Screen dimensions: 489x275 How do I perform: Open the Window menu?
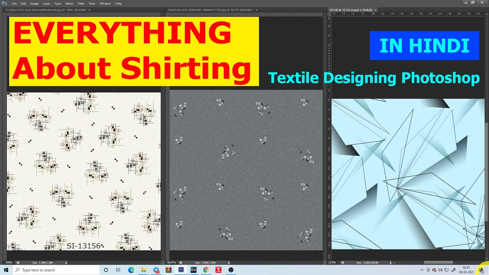(105, 3)
